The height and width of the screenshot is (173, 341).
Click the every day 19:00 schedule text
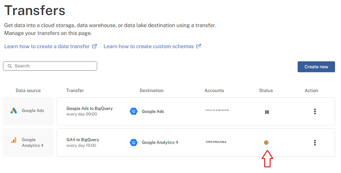tap(81, 145)
